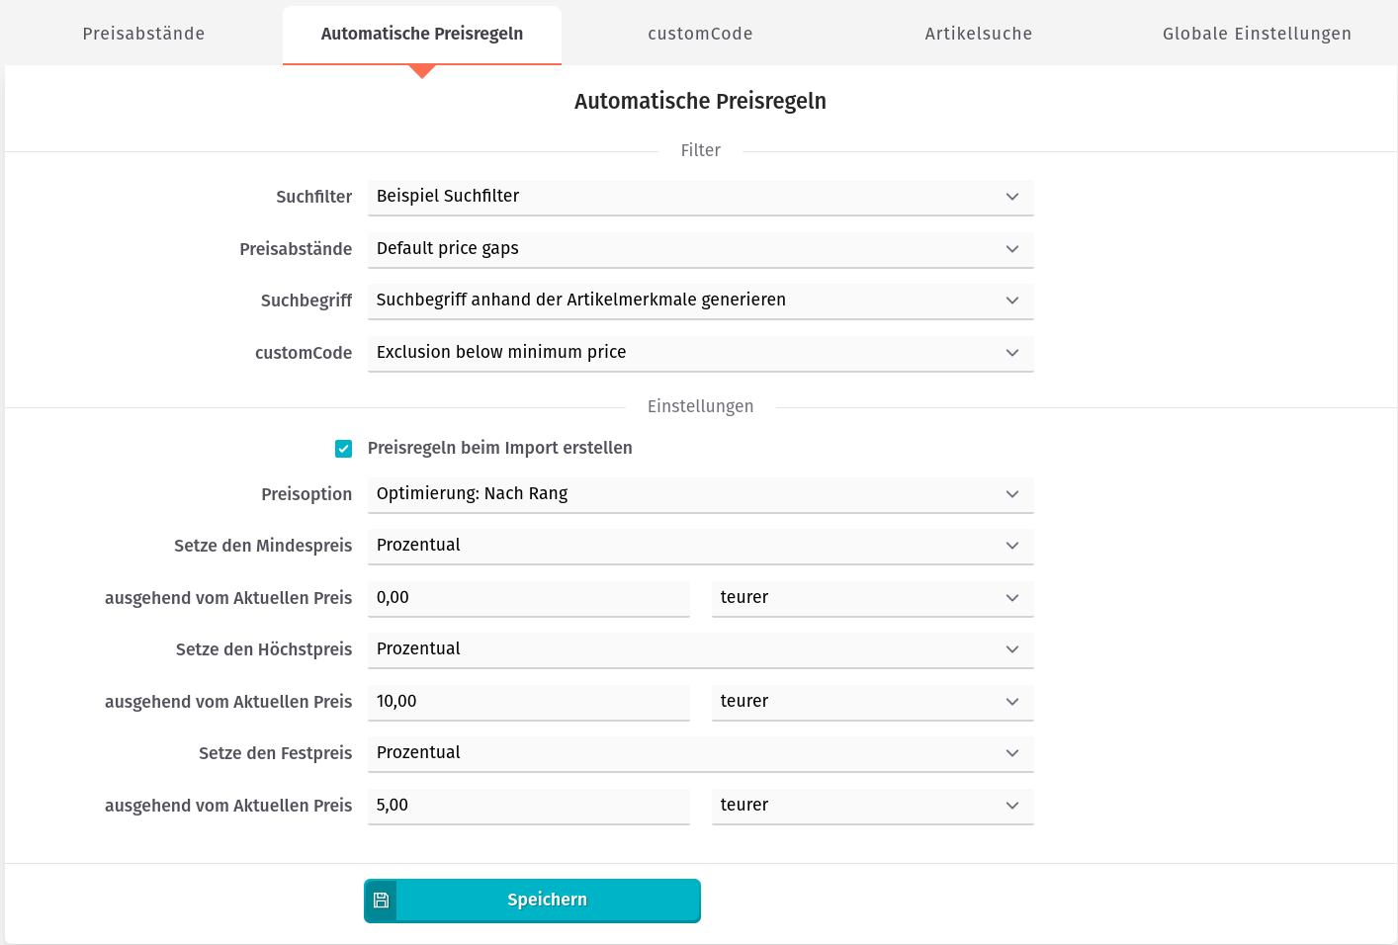Open the Preisabstände dropdown showing Default price gaps
The height and width of the screenshot is (945, 1398).
point(700,249)
